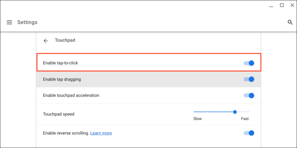
Task: Toggle touchpad acceleration off
Action: (249, 95)
